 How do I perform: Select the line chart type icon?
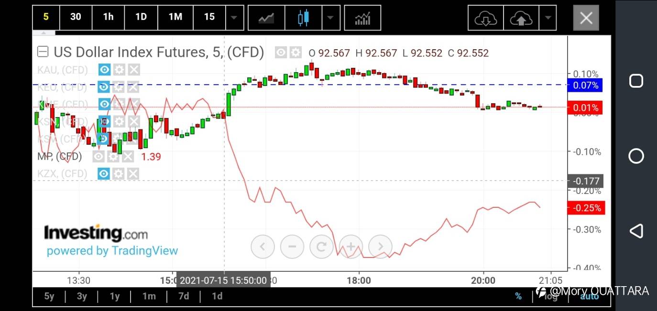(266, 17)
